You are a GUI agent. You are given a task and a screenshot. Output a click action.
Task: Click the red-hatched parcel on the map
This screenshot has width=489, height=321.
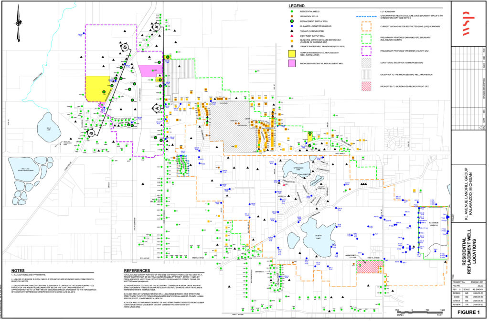click(x=370, y=267)
